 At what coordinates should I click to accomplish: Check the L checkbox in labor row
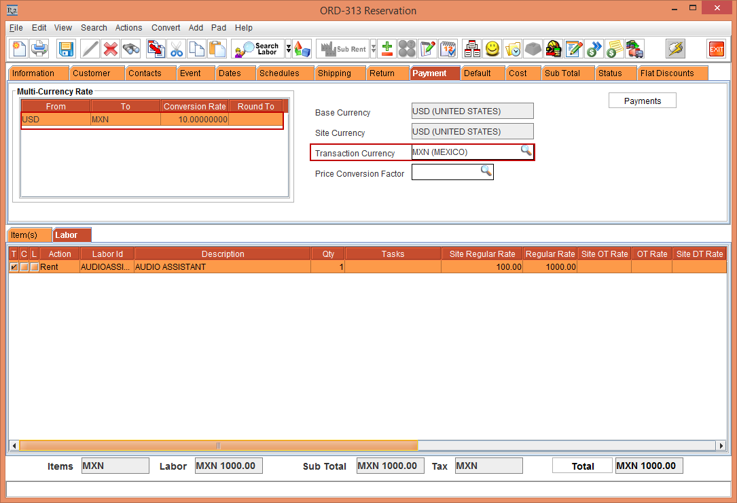(34, 267)
